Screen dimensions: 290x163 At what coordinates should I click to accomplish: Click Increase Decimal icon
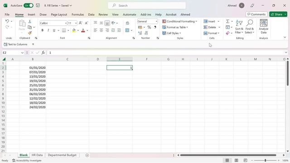tap(140, 33)
